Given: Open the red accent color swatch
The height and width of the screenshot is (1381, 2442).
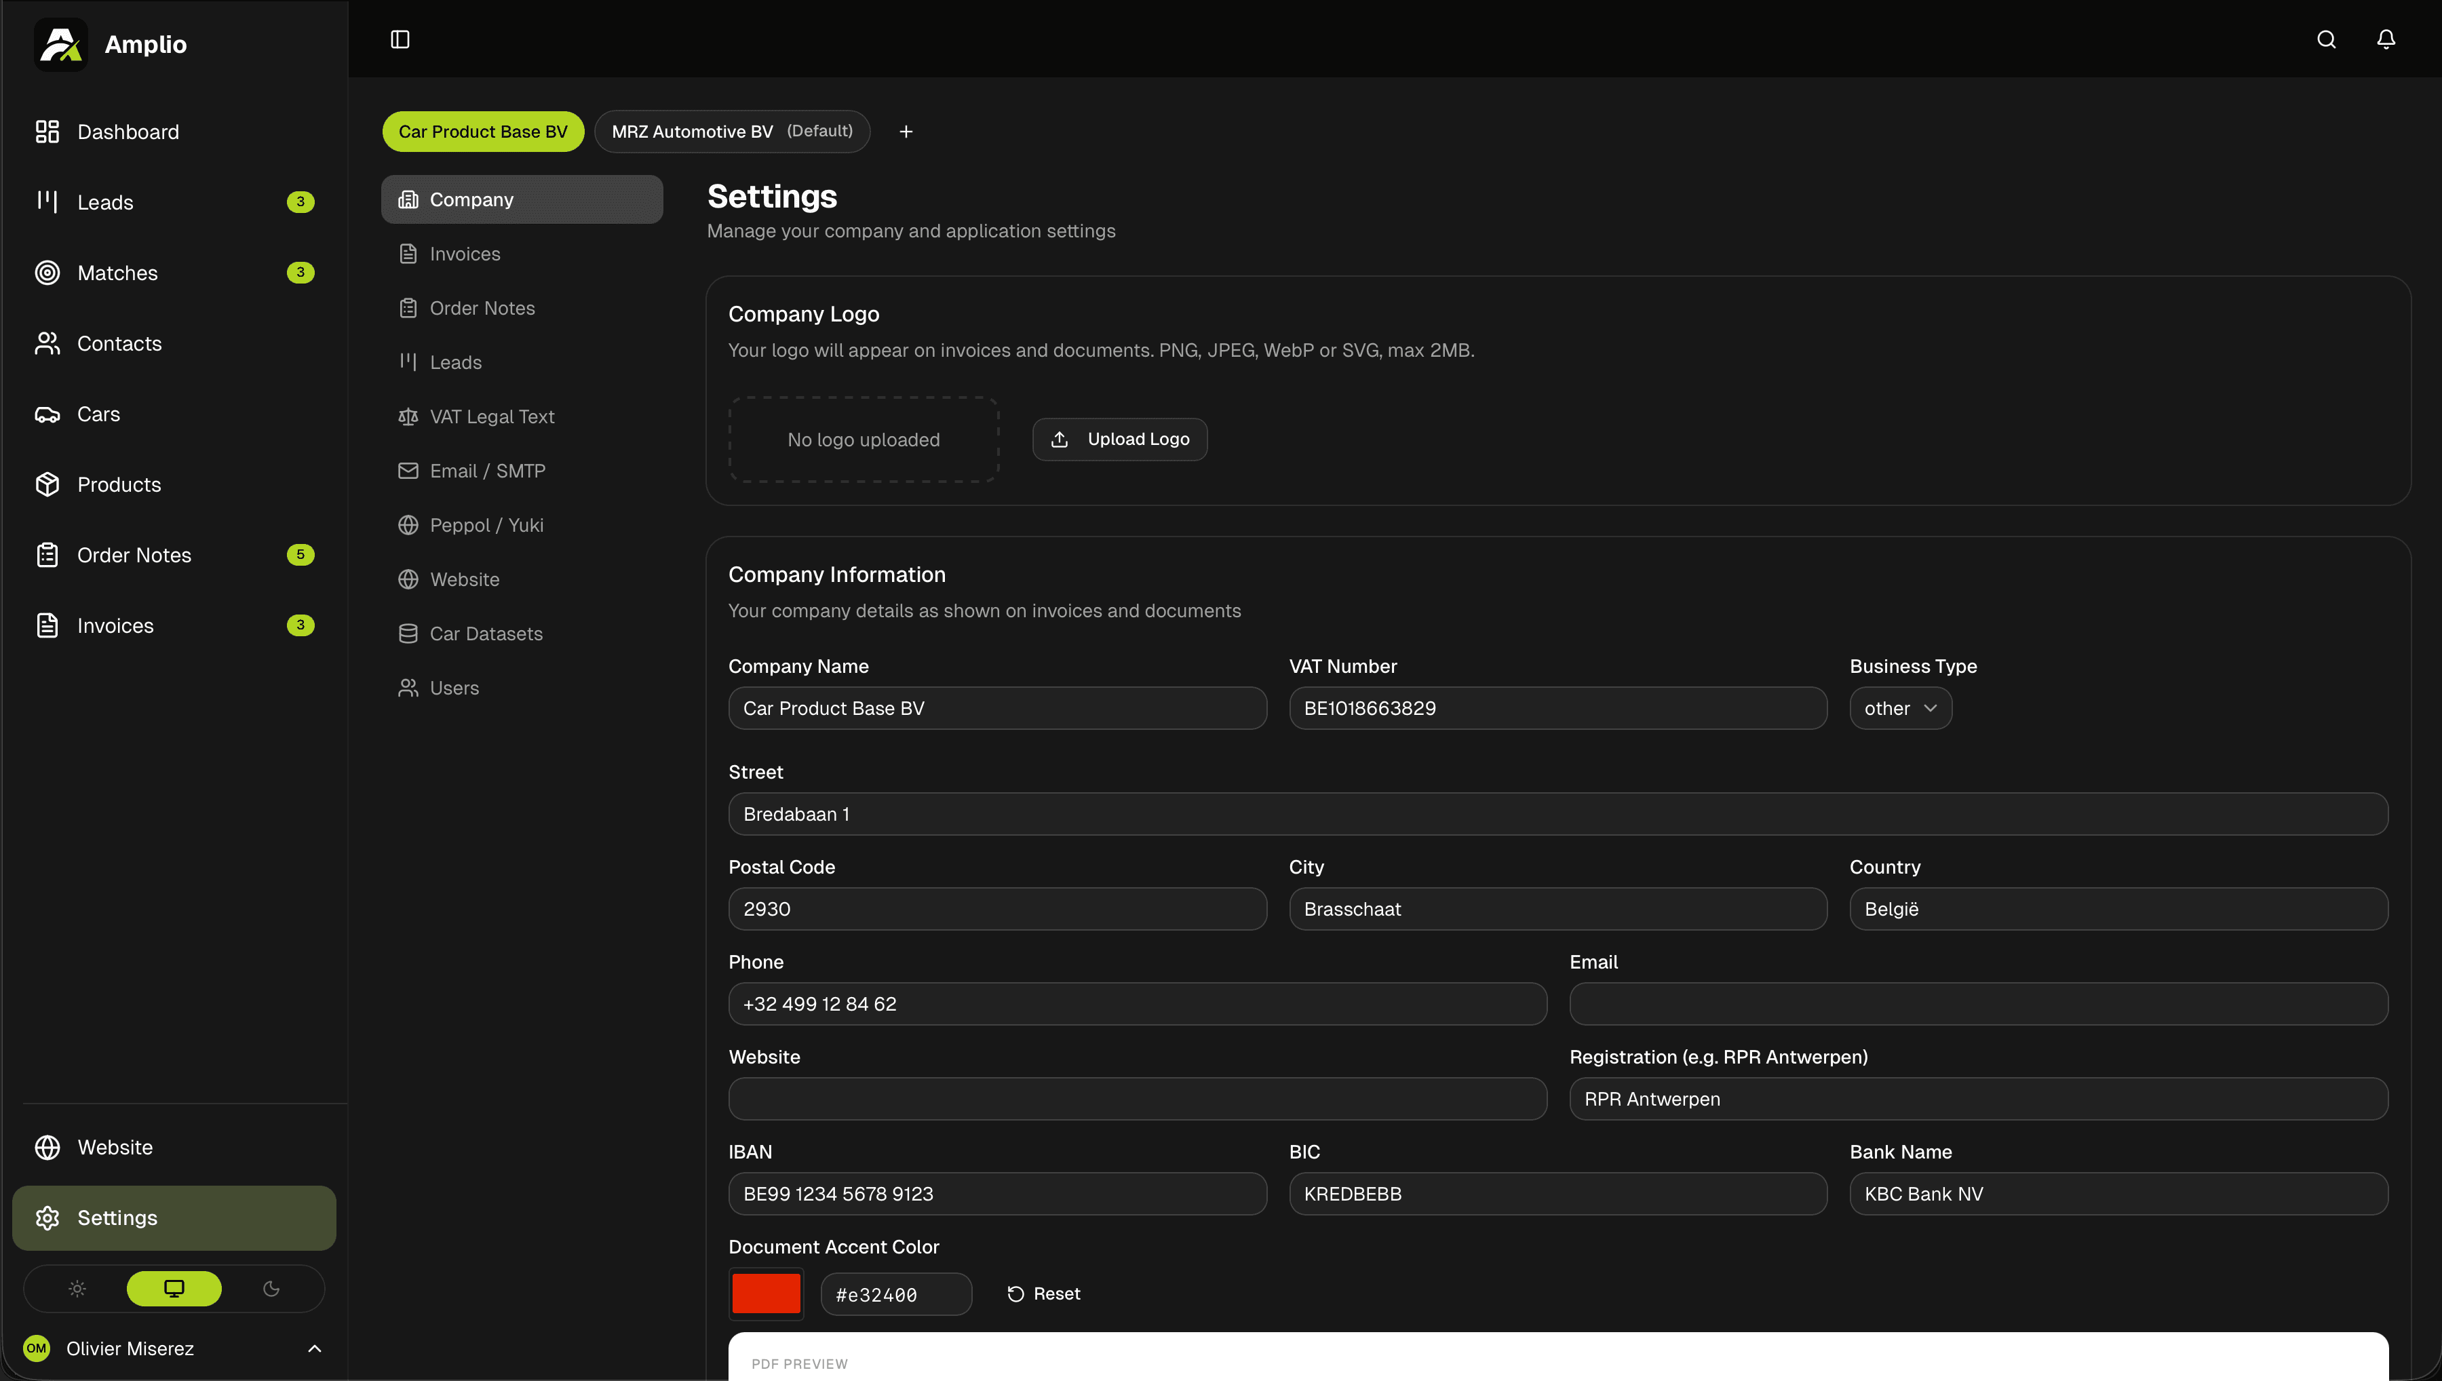Looking at the screenshot, I should 765,1294.
